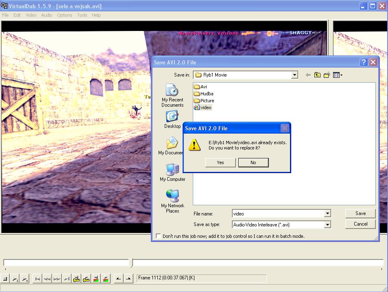Image resolution: width=388 pixels, height=292 pixels.
Task: Click the help question mark button
Action: tap(364, 62)
